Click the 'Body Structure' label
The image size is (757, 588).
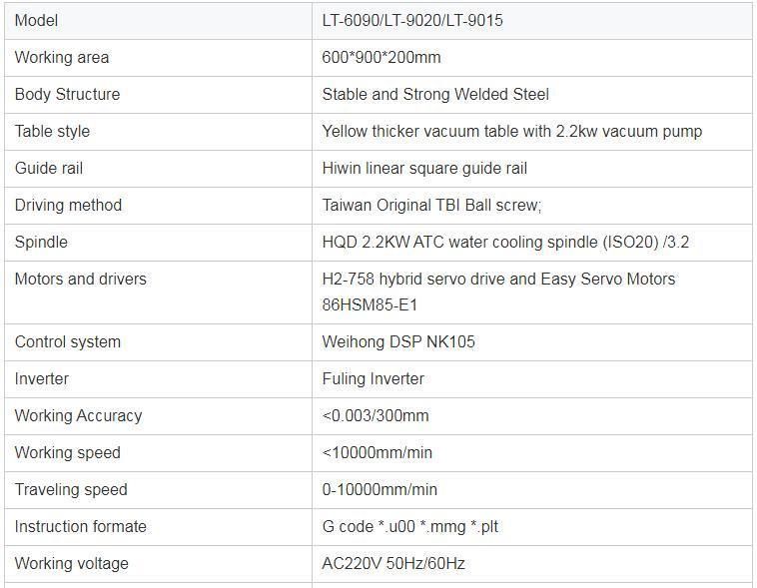tap(67, 94)
